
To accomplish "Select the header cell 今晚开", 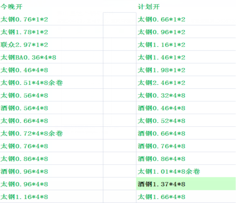I will [52, 7].
